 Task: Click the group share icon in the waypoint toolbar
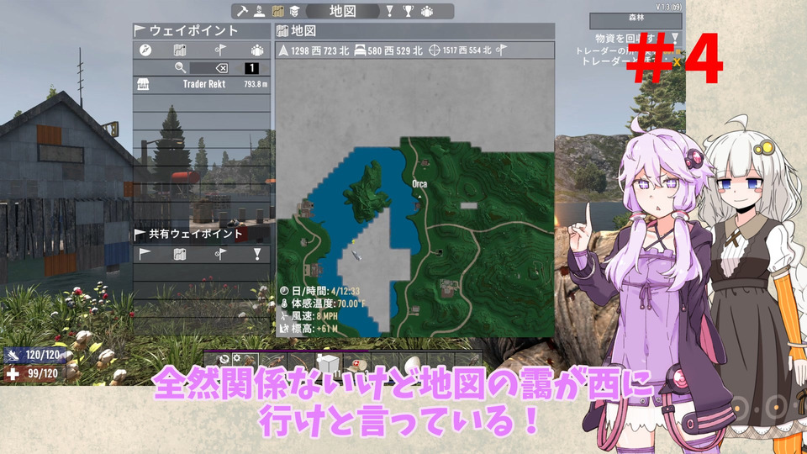257,50
